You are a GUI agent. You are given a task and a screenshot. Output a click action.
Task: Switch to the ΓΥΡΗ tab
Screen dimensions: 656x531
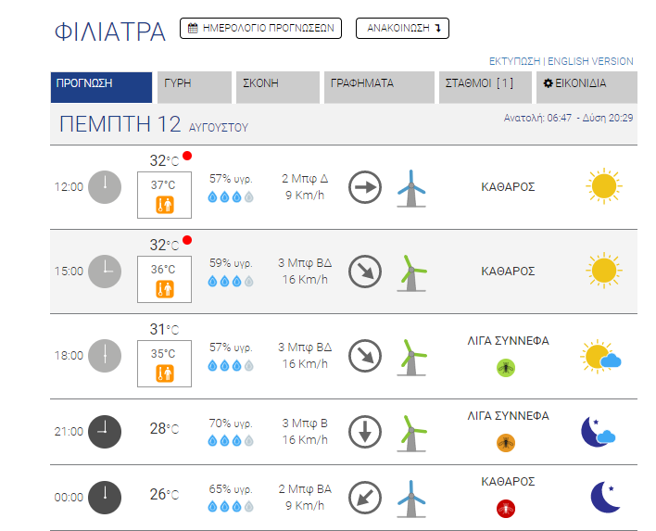coord(195,87)
